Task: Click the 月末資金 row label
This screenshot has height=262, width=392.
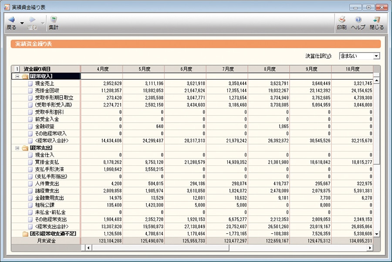Action: click(47, 241)
